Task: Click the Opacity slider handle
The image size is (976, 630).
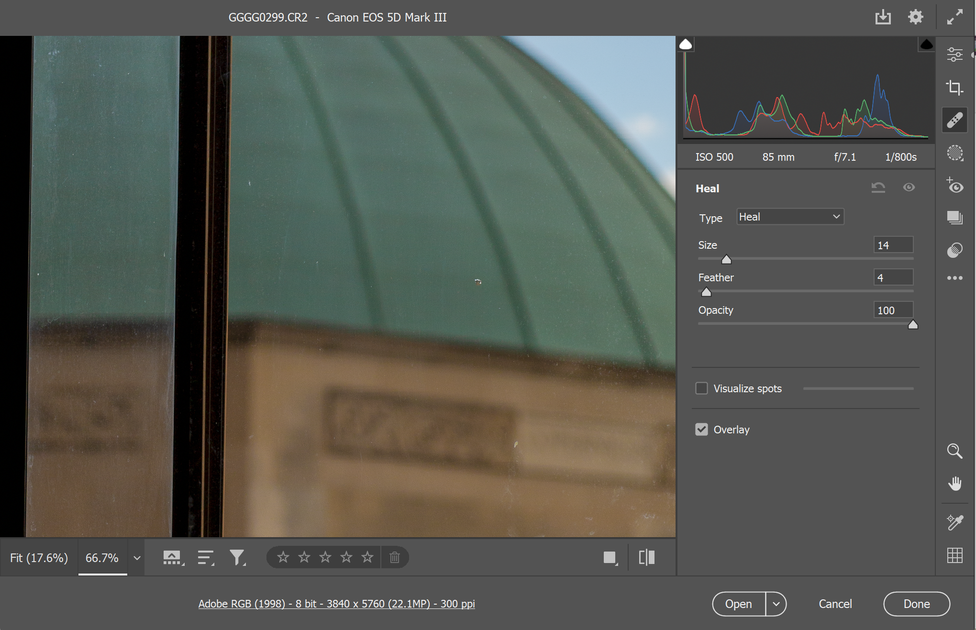Action: (x=912, y=325)
